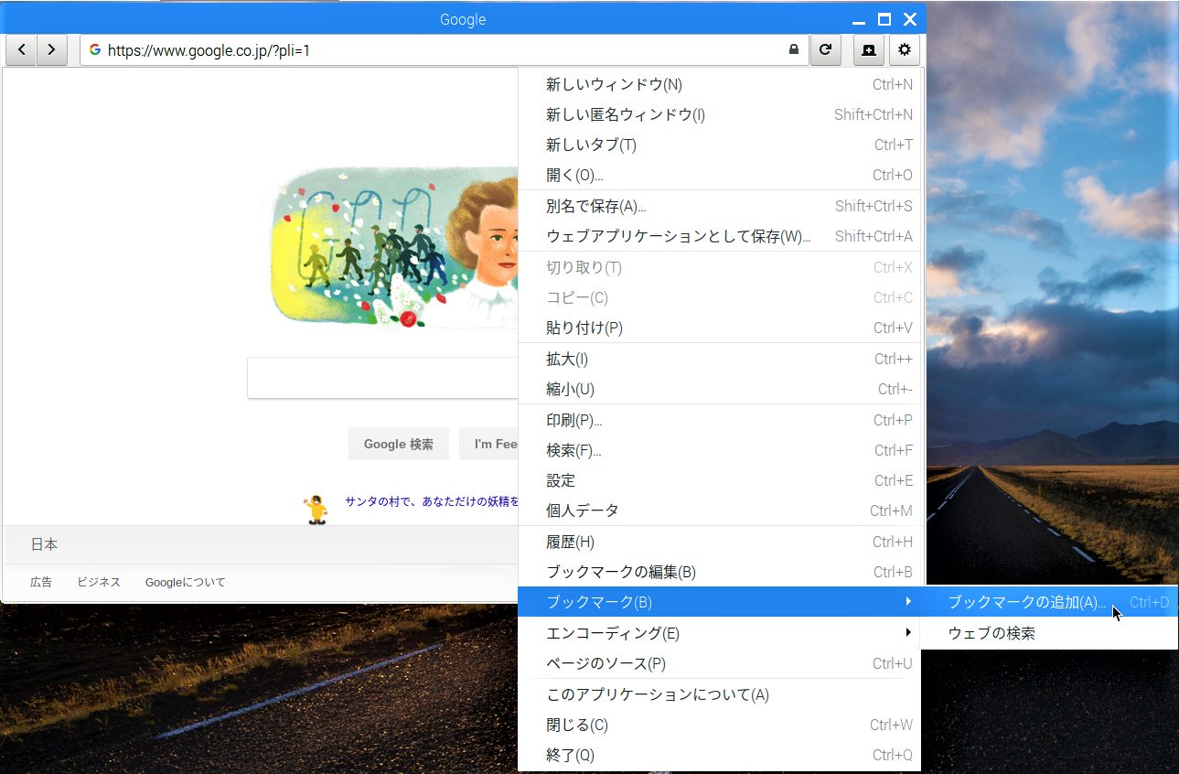Select 新しいウィンドウ(N) from the menu

tap(720, 85)
